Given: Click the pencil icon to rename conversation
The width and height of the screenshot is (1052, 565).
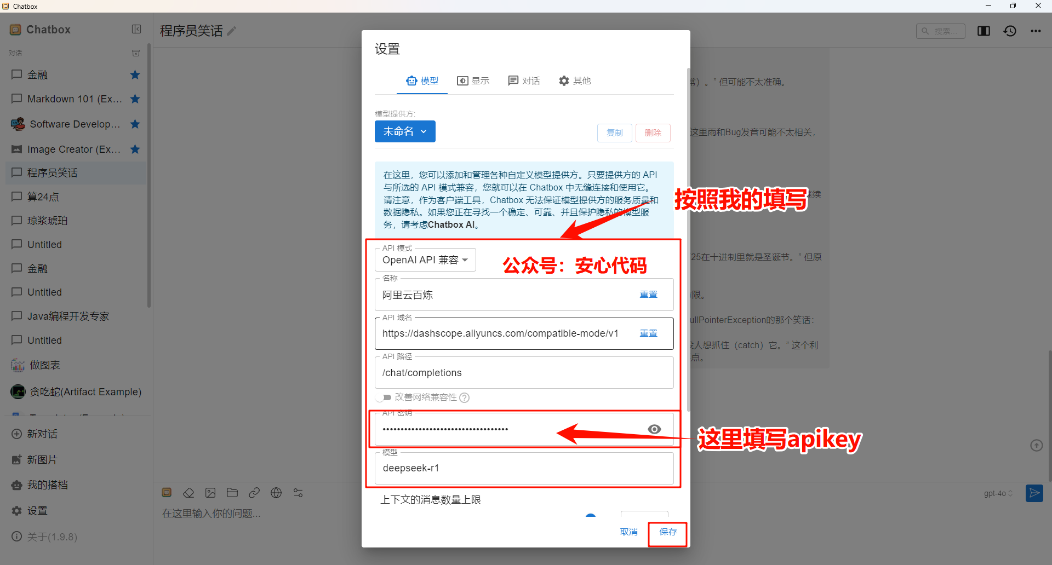Looking at the screenshot, I should (232, 31).
